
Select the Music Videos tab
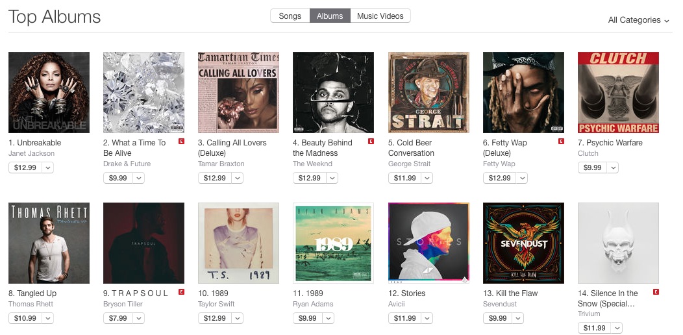point(380,16)
